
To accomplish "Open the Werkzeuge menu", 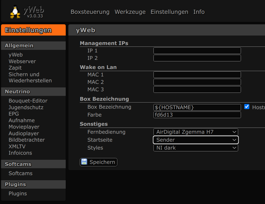I will pos(130,12).
